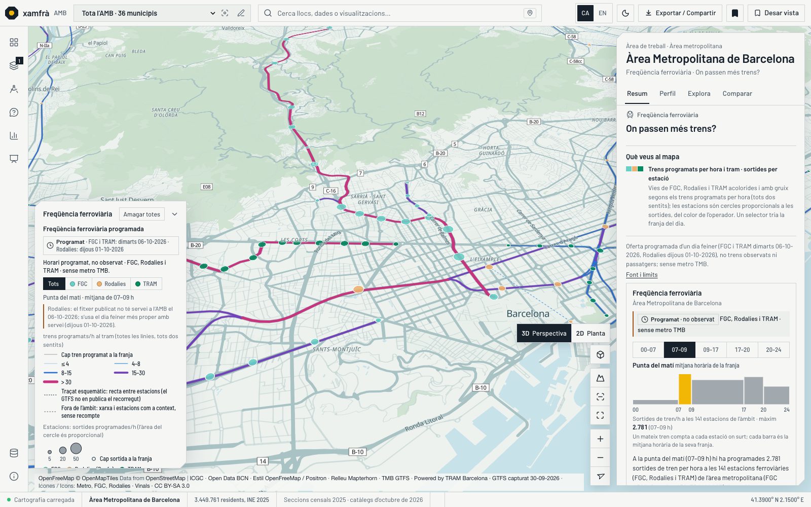Image resolution: width=811 pixels, height=507 pixels.
Task: Switch to the Perfil tab
Action: pyautogui.click(x=668, y=94)
